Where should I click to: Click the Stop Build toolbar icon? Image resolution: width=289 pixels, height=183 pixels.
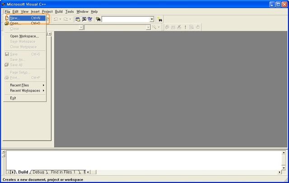pyautogui.click(x=179, y=27)
